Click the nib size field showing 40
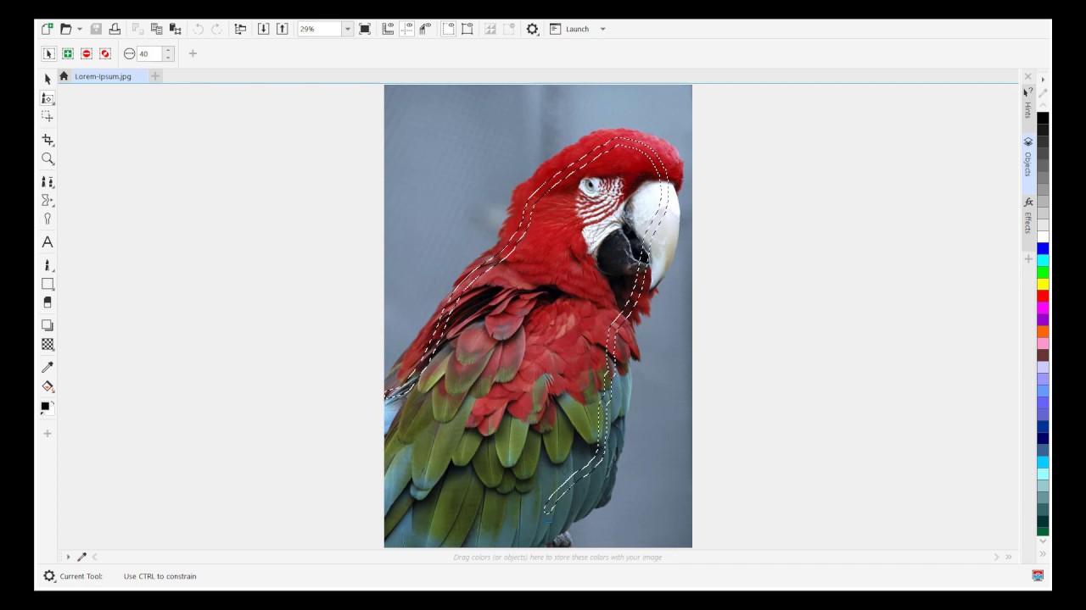Viewport: 1086px width, 610px height. [x=149, y=53]
